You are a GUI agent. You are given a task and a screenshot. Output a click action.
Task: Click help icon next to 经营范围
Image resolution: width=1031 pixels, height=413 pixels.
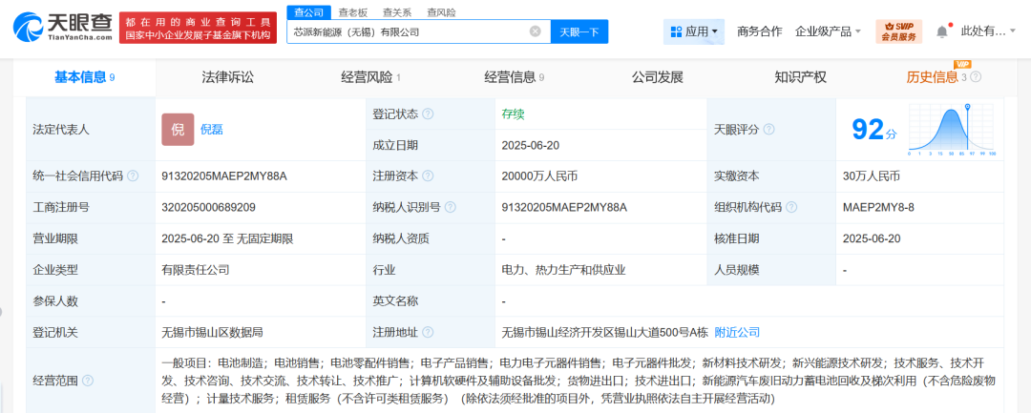(x=88, y=381)
